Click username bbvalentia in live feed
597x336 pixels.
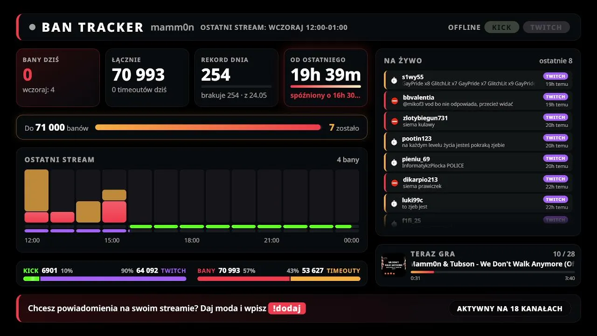pyautogui.click(x=418, y=98)
